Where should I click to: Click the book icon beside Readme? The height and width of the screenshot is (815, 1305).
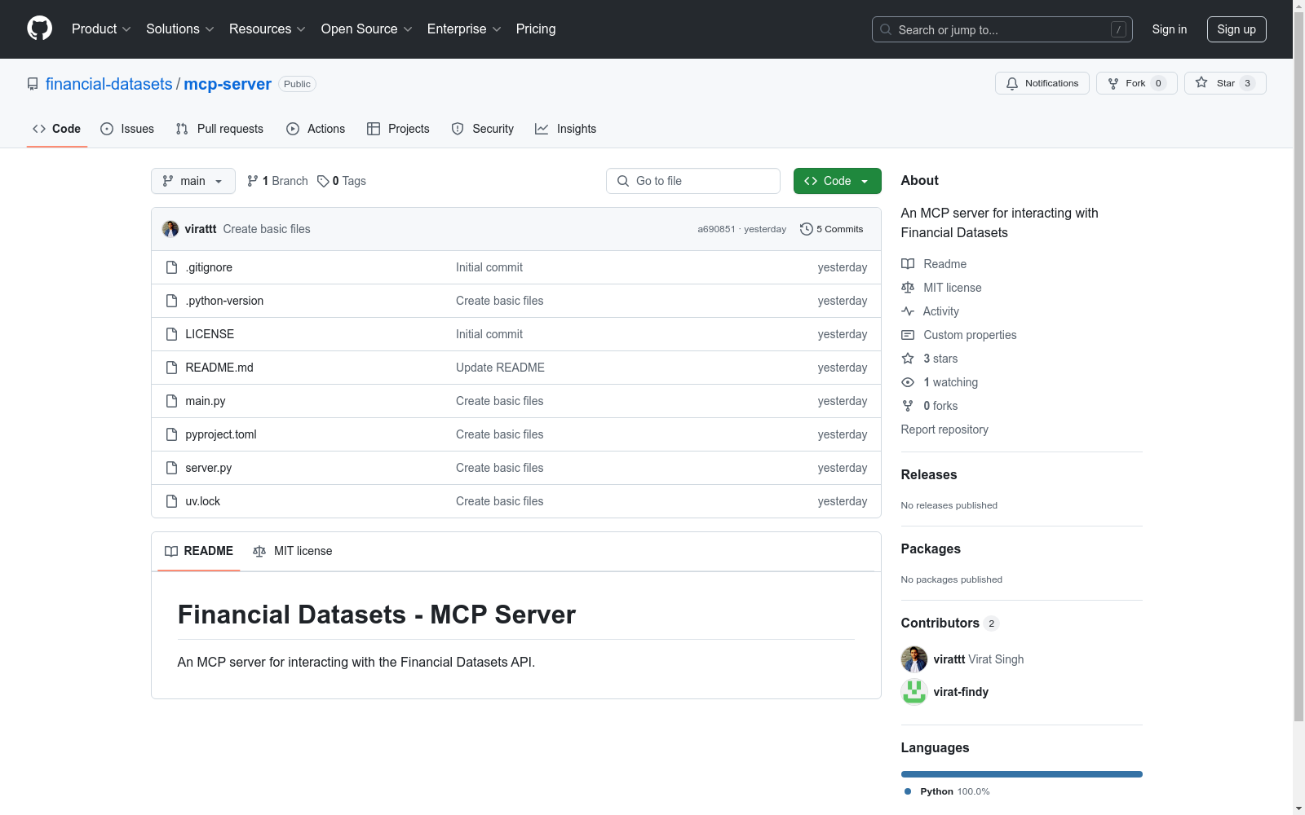coord(908,264)
